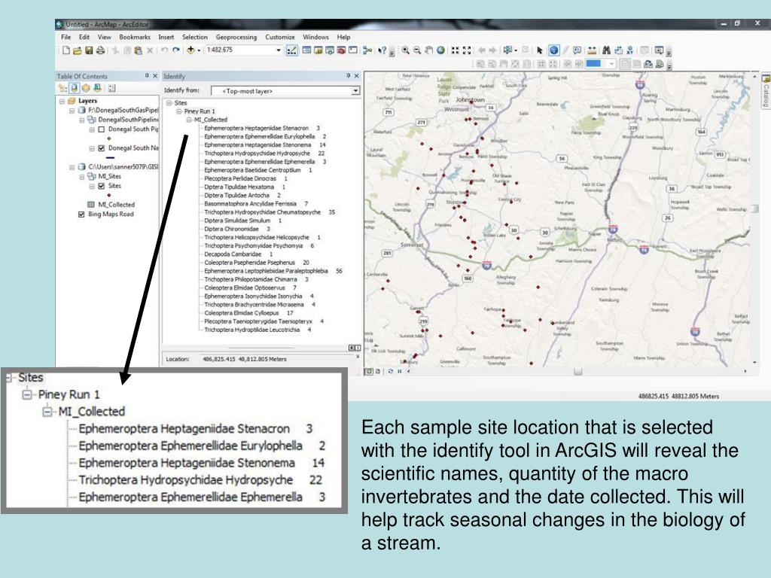
Task: Select Decapoda Cambaridae row
Action: point(239,254)
